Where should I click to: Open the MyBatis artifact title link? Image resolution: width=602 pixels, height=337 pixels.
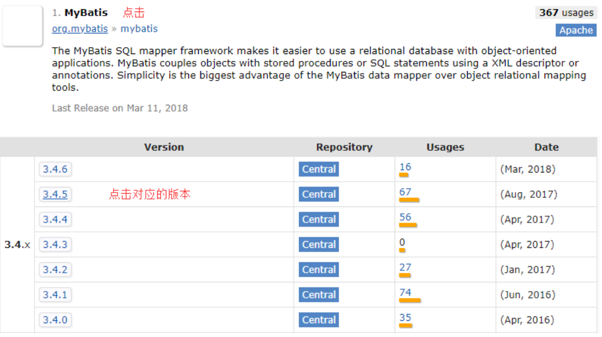tap(86, 13)
